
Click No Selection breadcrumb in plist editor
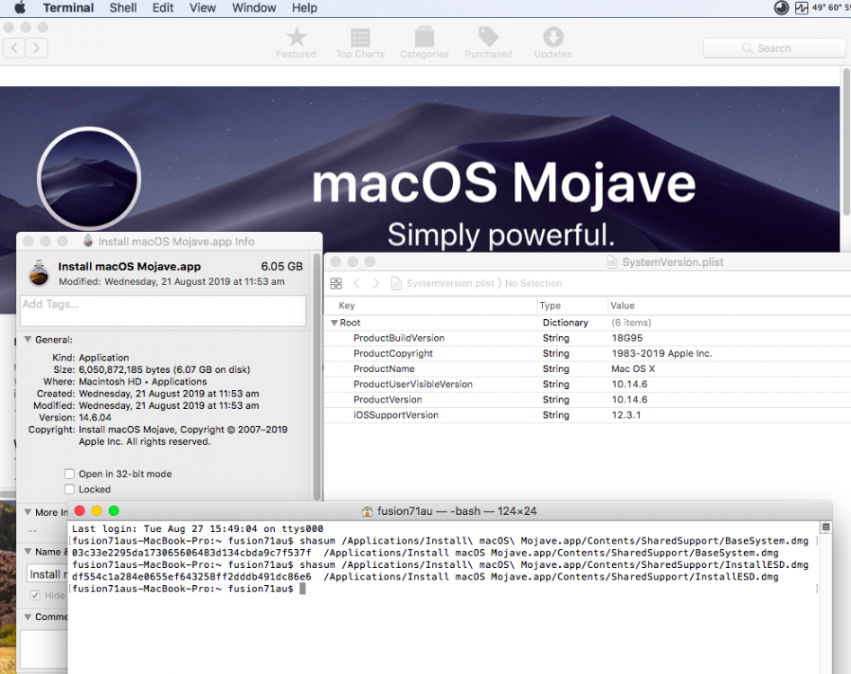[x=534, y=283]
